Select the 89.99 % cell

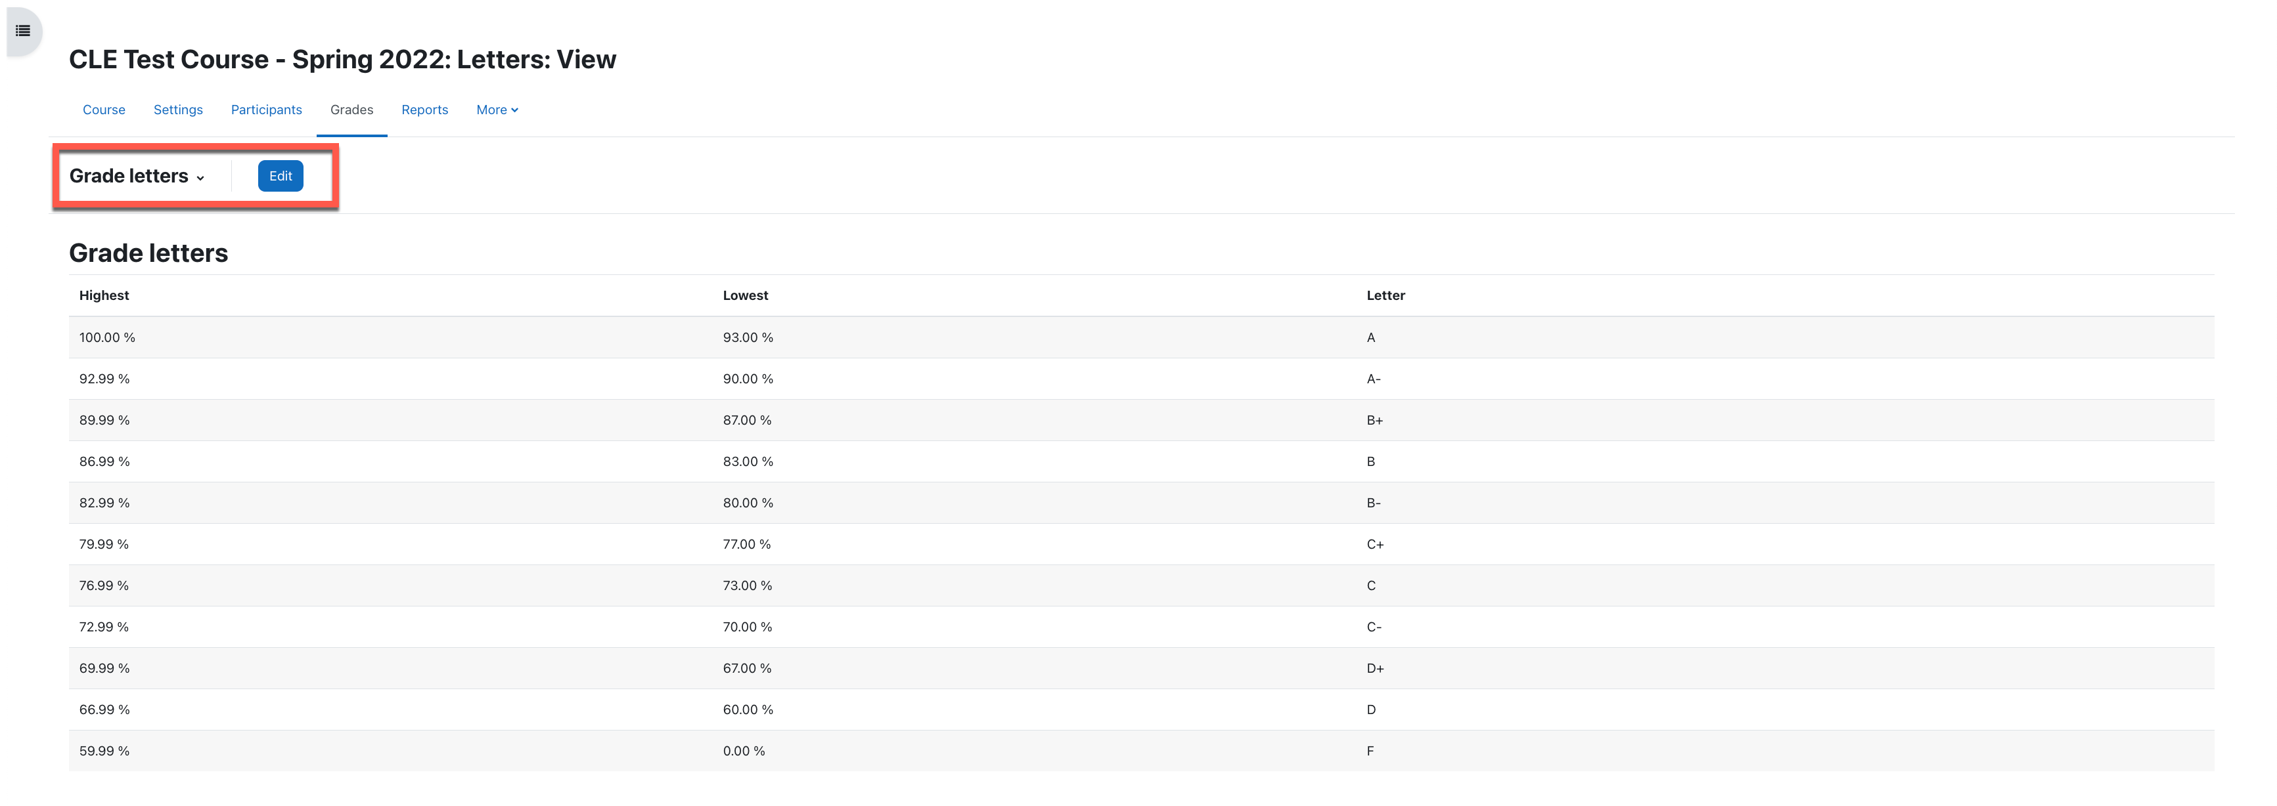click(104, 420)
